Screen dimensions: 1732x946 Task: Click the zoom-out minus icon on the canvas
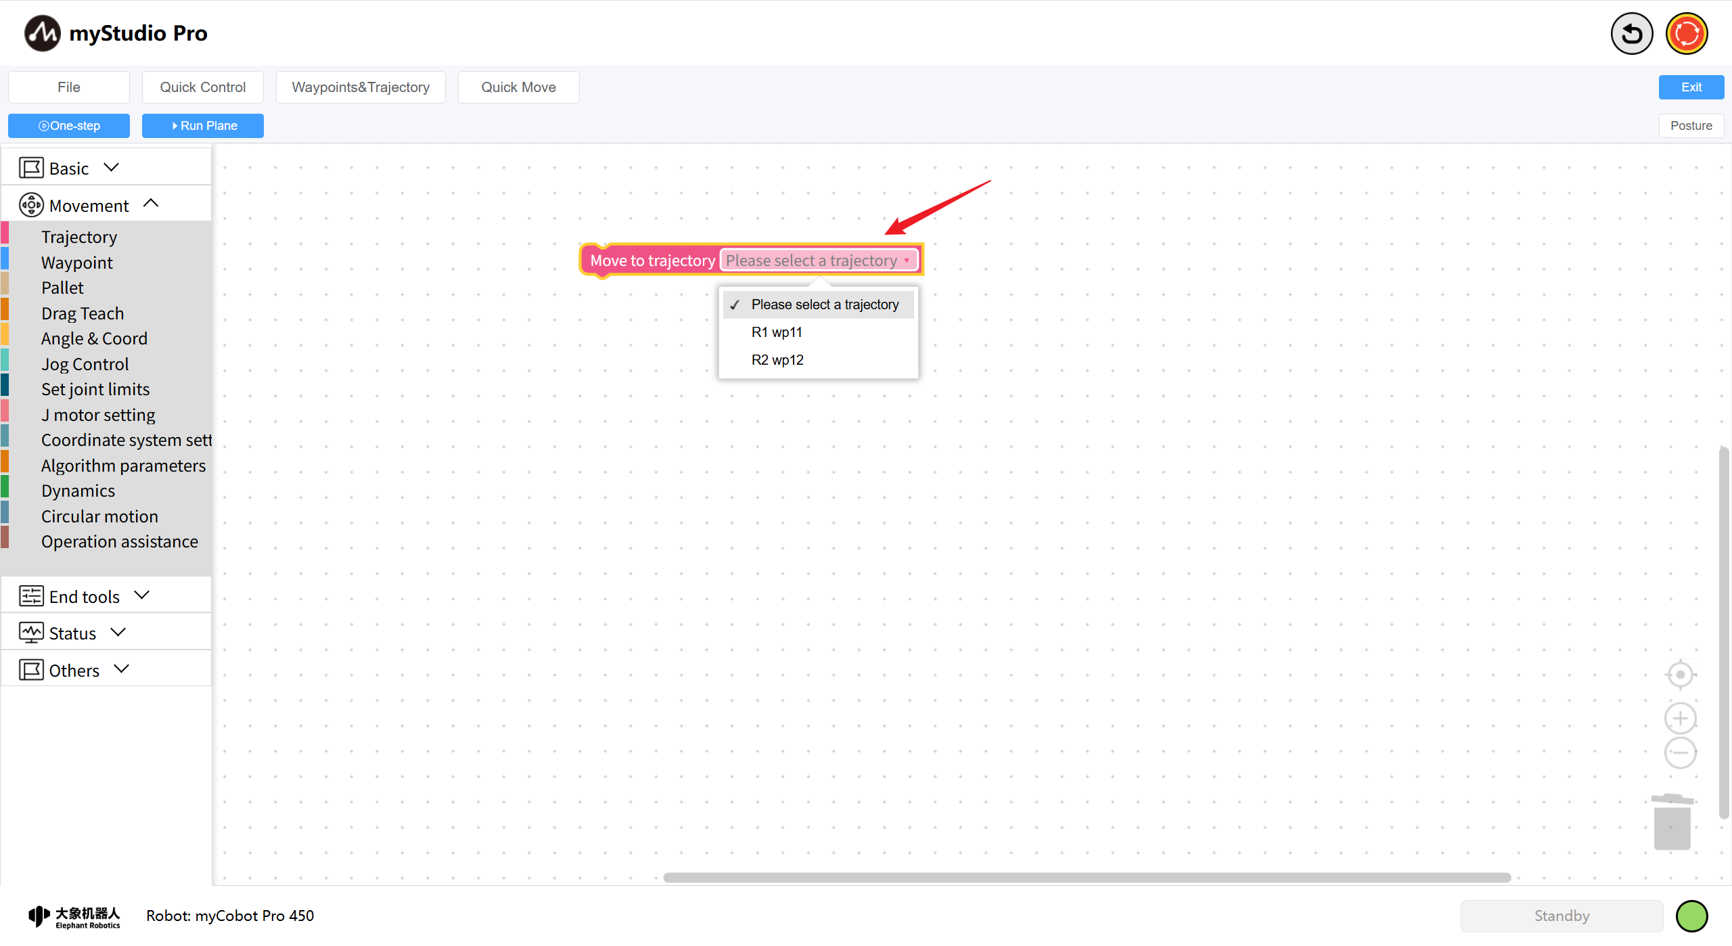[x=1680, y=752]
